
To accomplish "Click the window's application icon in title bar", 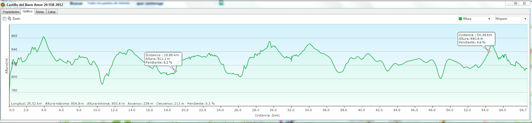I will (x=3, y=5).
